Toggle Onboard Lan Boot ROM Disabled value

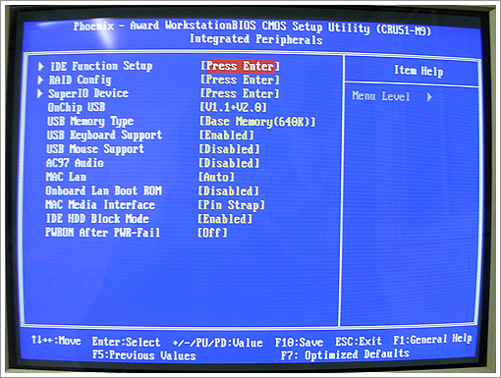pyautogui.click(x=229, y=190)
